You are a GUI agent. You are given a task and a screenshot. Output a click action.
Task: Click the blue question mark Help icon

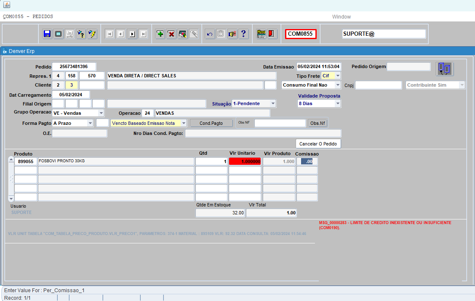click(243, 34)
